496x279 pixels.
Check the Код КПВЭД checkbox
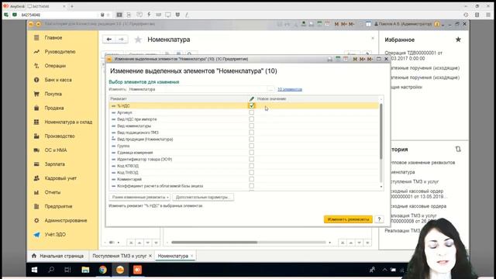point(251,166)
